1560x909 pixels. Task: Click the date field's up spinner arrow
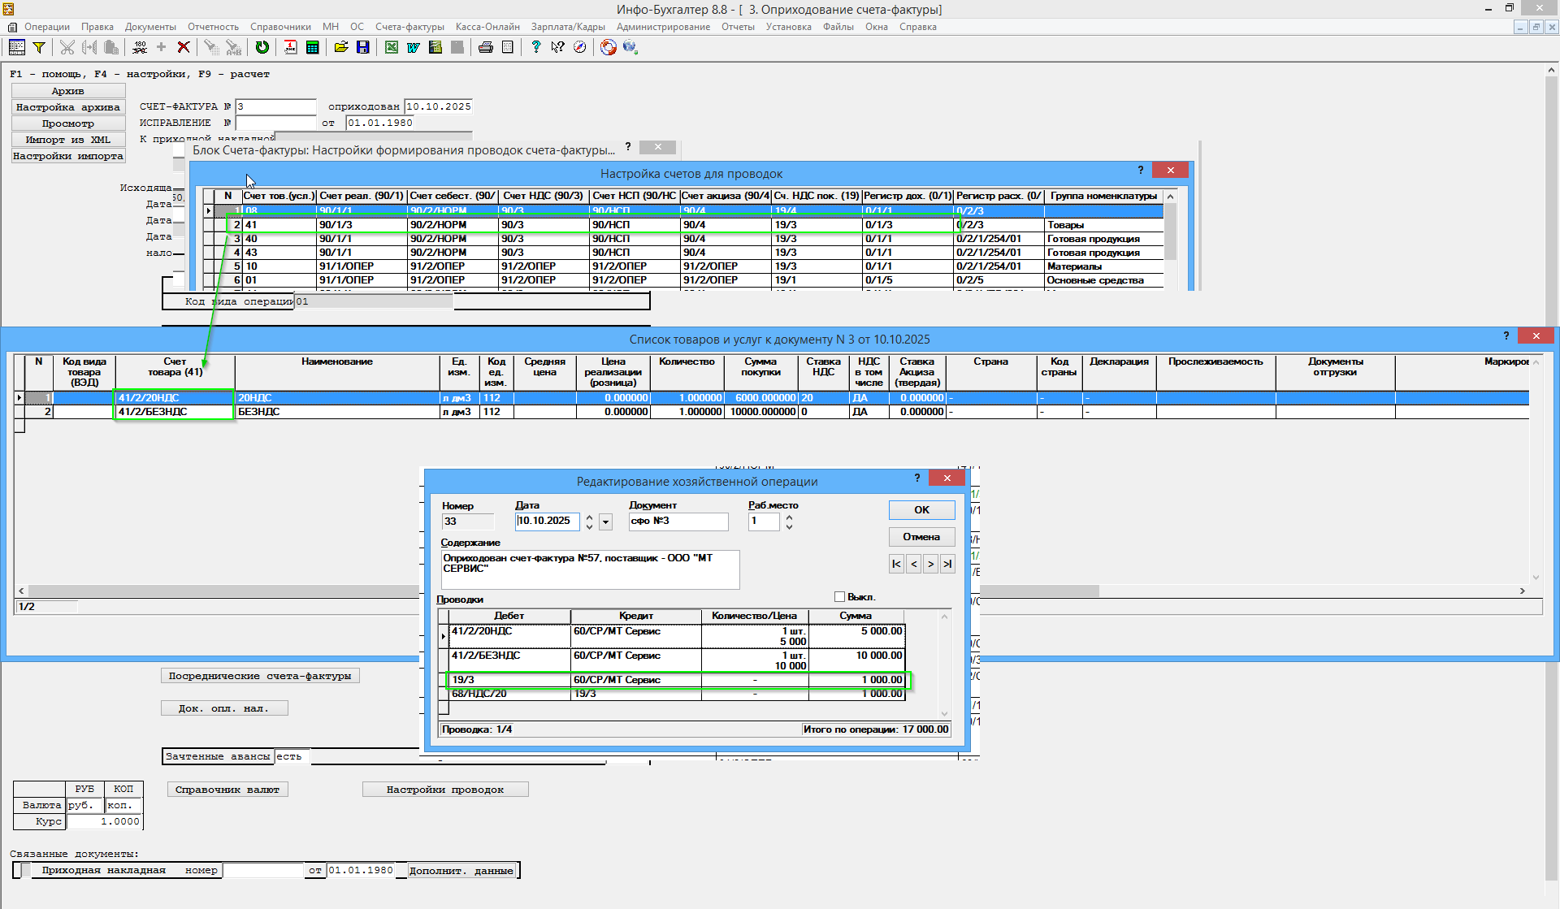coord(589,517)
